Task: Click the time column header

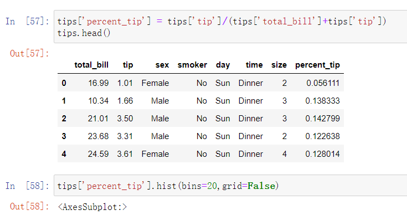Action: (x=254, y=65)
